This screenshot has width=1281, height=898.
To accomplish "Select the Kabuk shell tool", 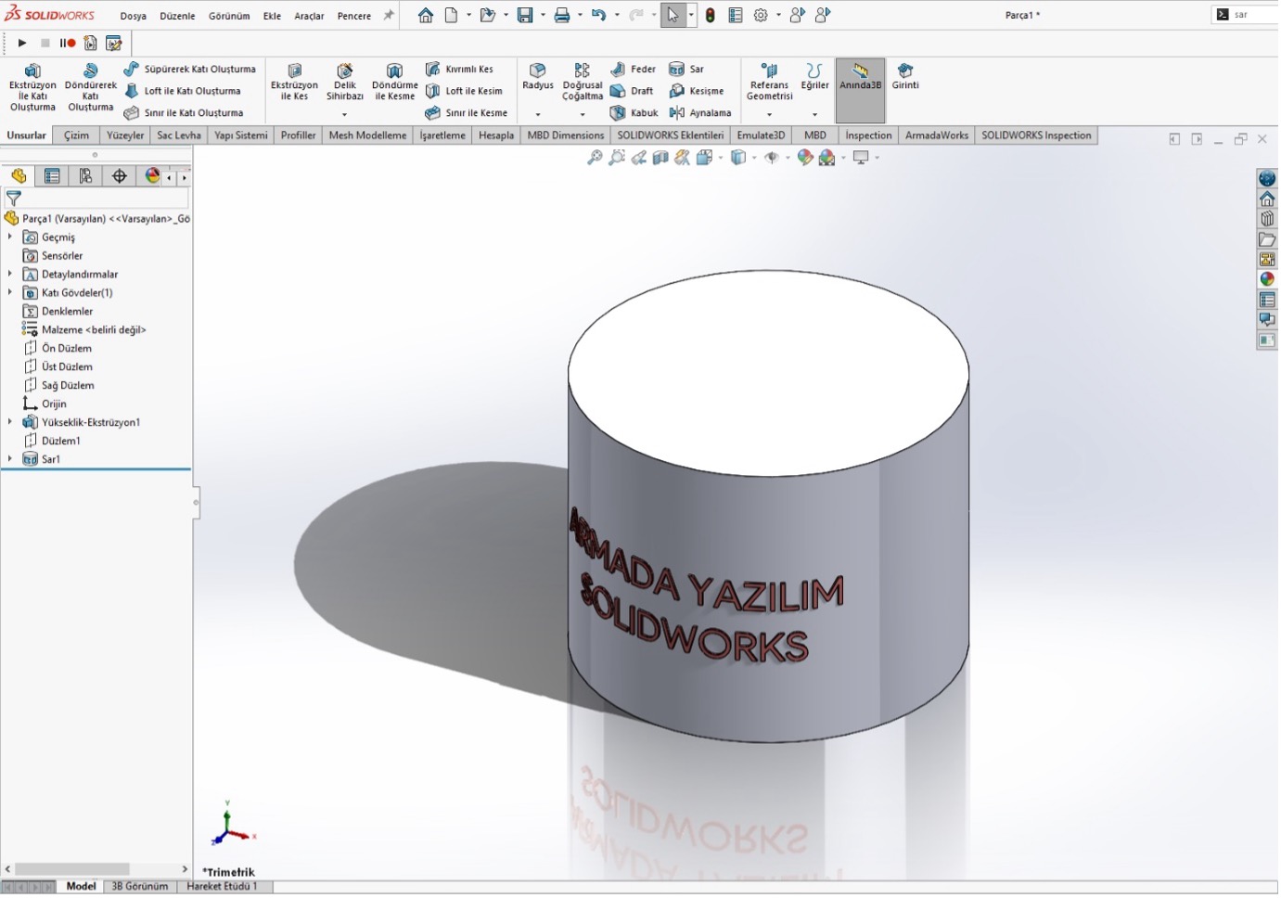I will point(634,113).
